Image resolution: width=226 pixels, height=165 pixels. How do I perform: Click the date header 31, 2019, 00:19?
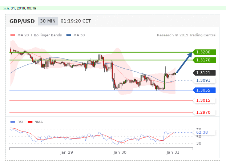tap(20, 8)
